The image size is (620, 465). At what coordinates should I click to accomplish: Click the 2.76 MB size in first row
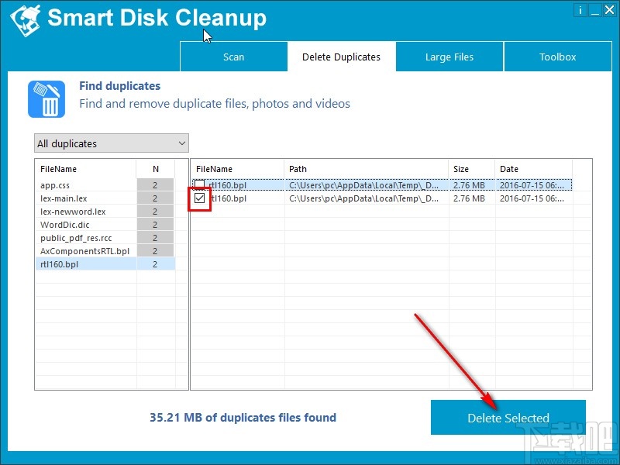pos(469,185)
